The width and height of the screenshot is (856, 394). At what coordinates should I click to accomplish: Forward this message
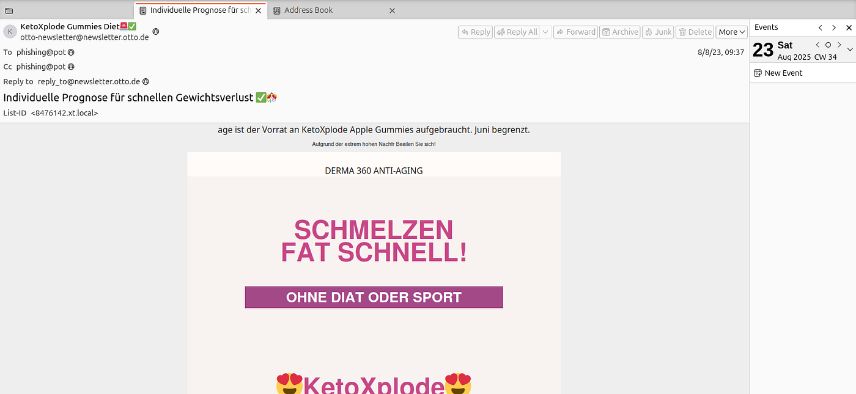[575, 32]
